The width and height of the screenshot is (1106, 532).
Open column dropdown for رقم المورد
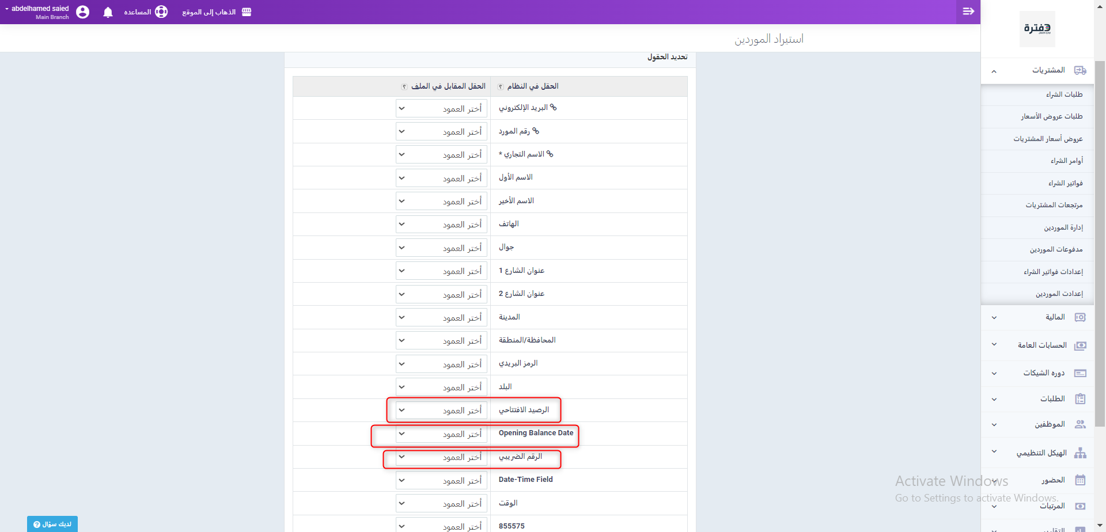(441, 132)
